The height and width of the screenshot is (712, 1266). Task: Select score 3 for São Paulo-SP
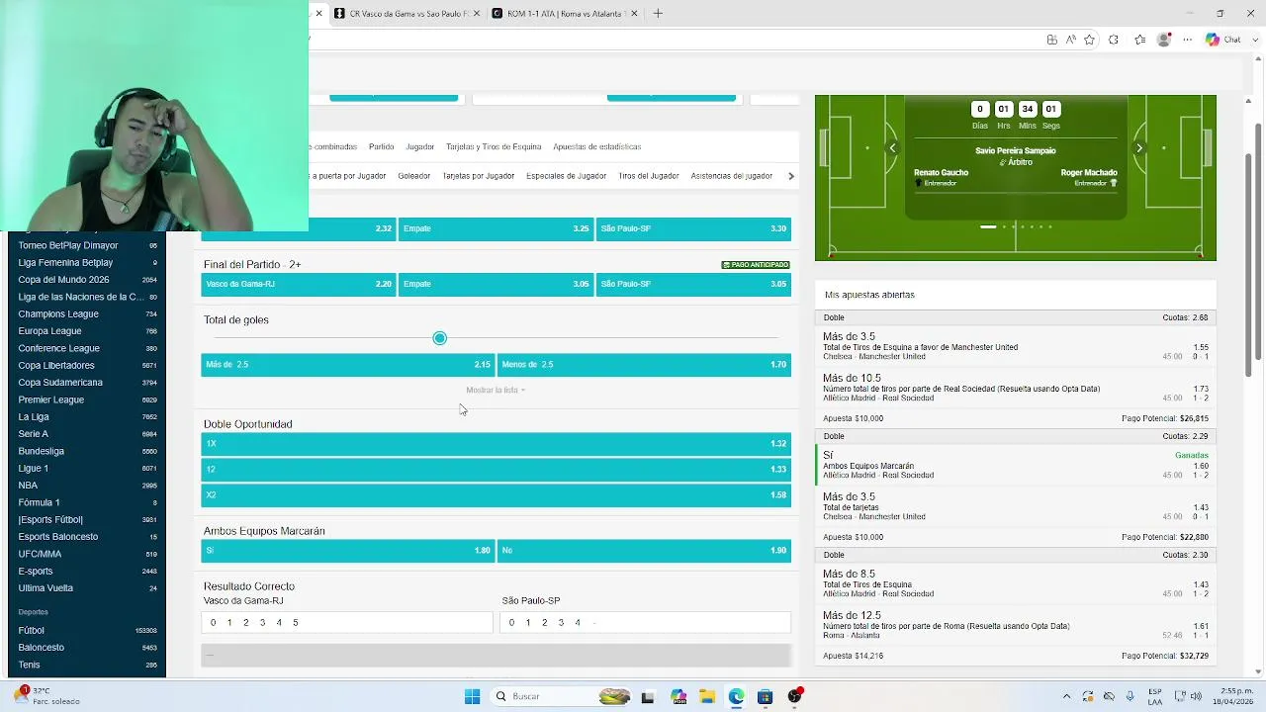point(561,622)
